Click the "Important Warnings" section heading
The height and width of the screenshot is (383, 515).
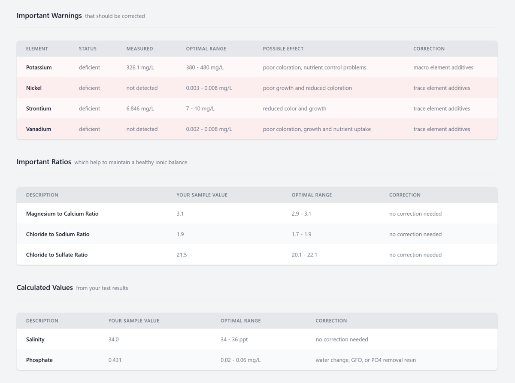[49, 15]
